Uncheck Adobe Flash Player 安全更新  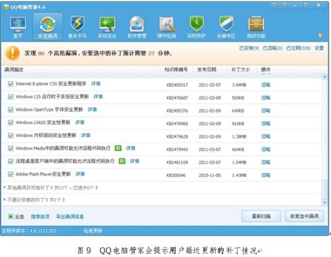11,174
